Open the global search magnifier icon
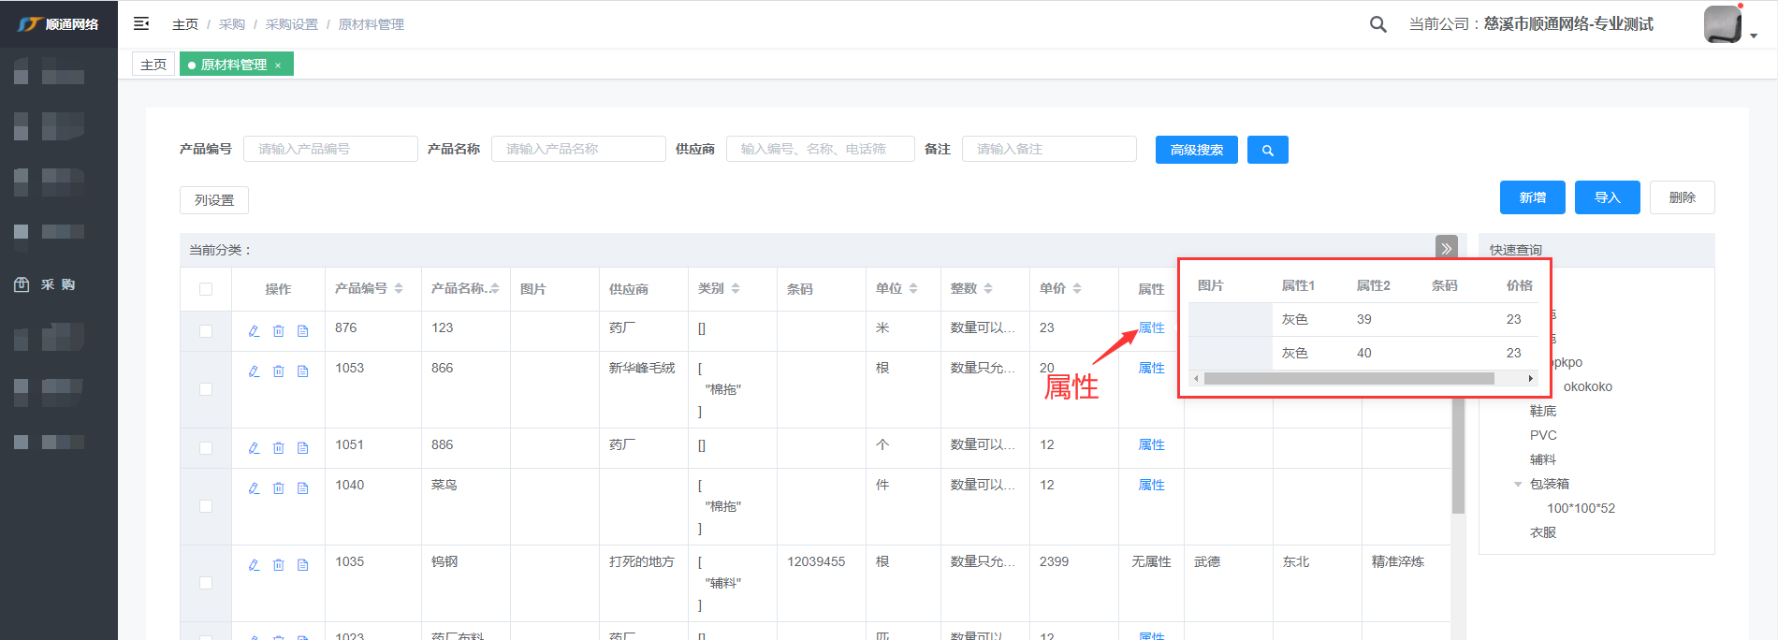Viewport: 1778px width, 640px height. pos(1377,24)
